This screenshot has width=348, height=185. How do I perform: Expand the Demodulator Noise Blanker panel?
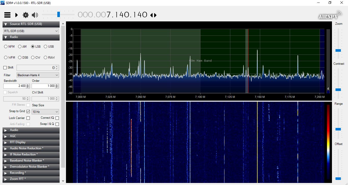point(31,167)
